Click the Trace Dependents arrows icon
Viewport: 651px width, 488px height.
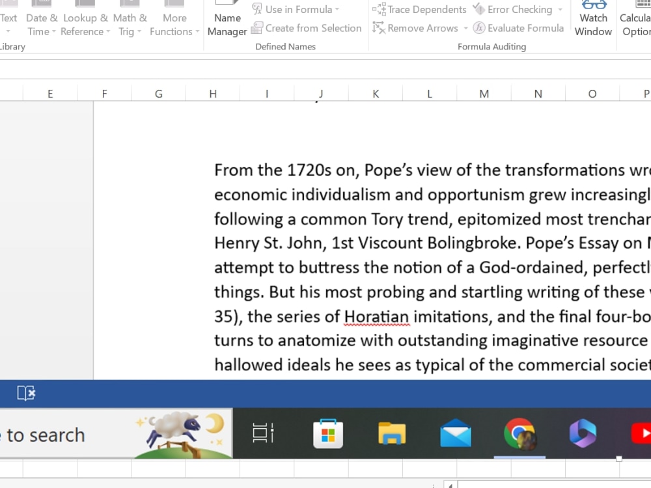[x=379, y=8]
